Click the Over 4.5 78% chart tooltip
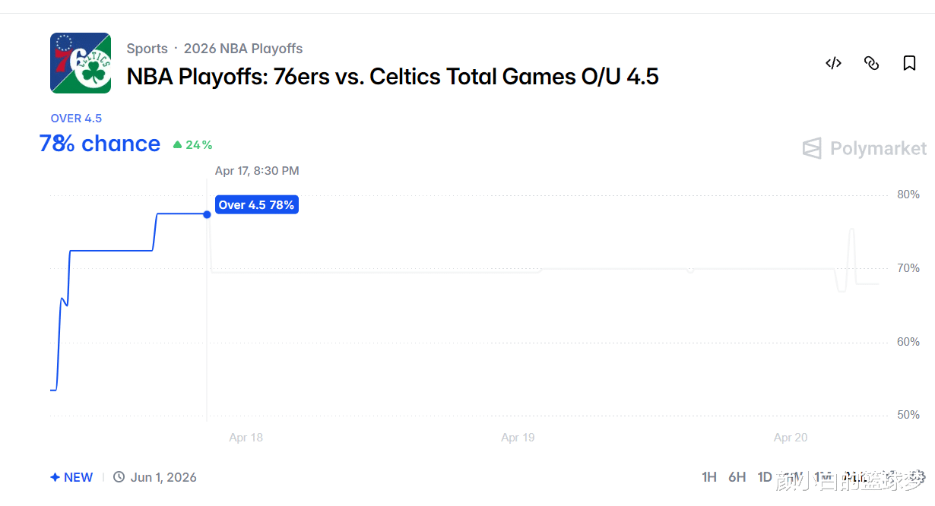The width and height of the screenshot is (935, 506). click(x=256, y=205)
